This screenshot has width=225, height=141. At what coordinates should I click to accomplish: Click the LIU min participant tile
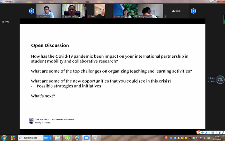(176, 11)
